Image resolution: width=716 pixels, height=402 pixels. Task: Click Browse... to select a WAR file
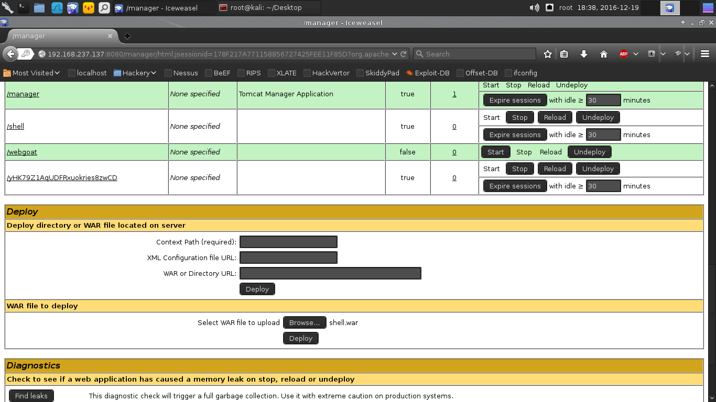[x=305, y=322]
